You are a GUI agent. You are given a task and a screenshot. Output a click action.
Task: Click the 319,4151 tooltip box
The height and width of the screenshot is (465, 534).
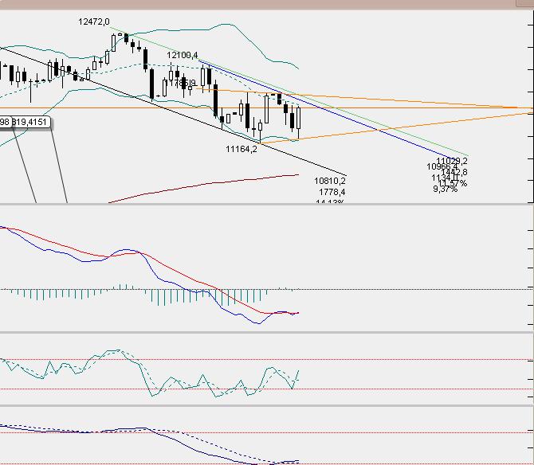[31, 122]
